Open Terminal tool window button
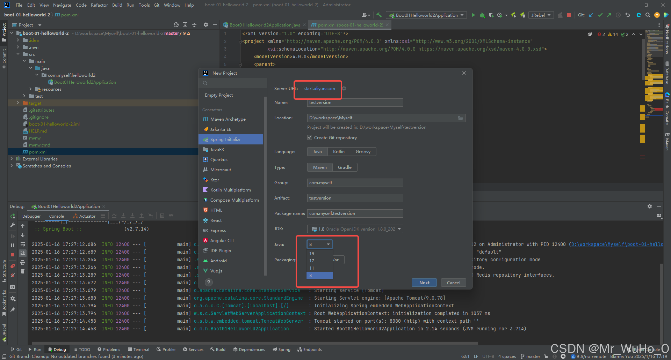 click(x=138, y=349)
